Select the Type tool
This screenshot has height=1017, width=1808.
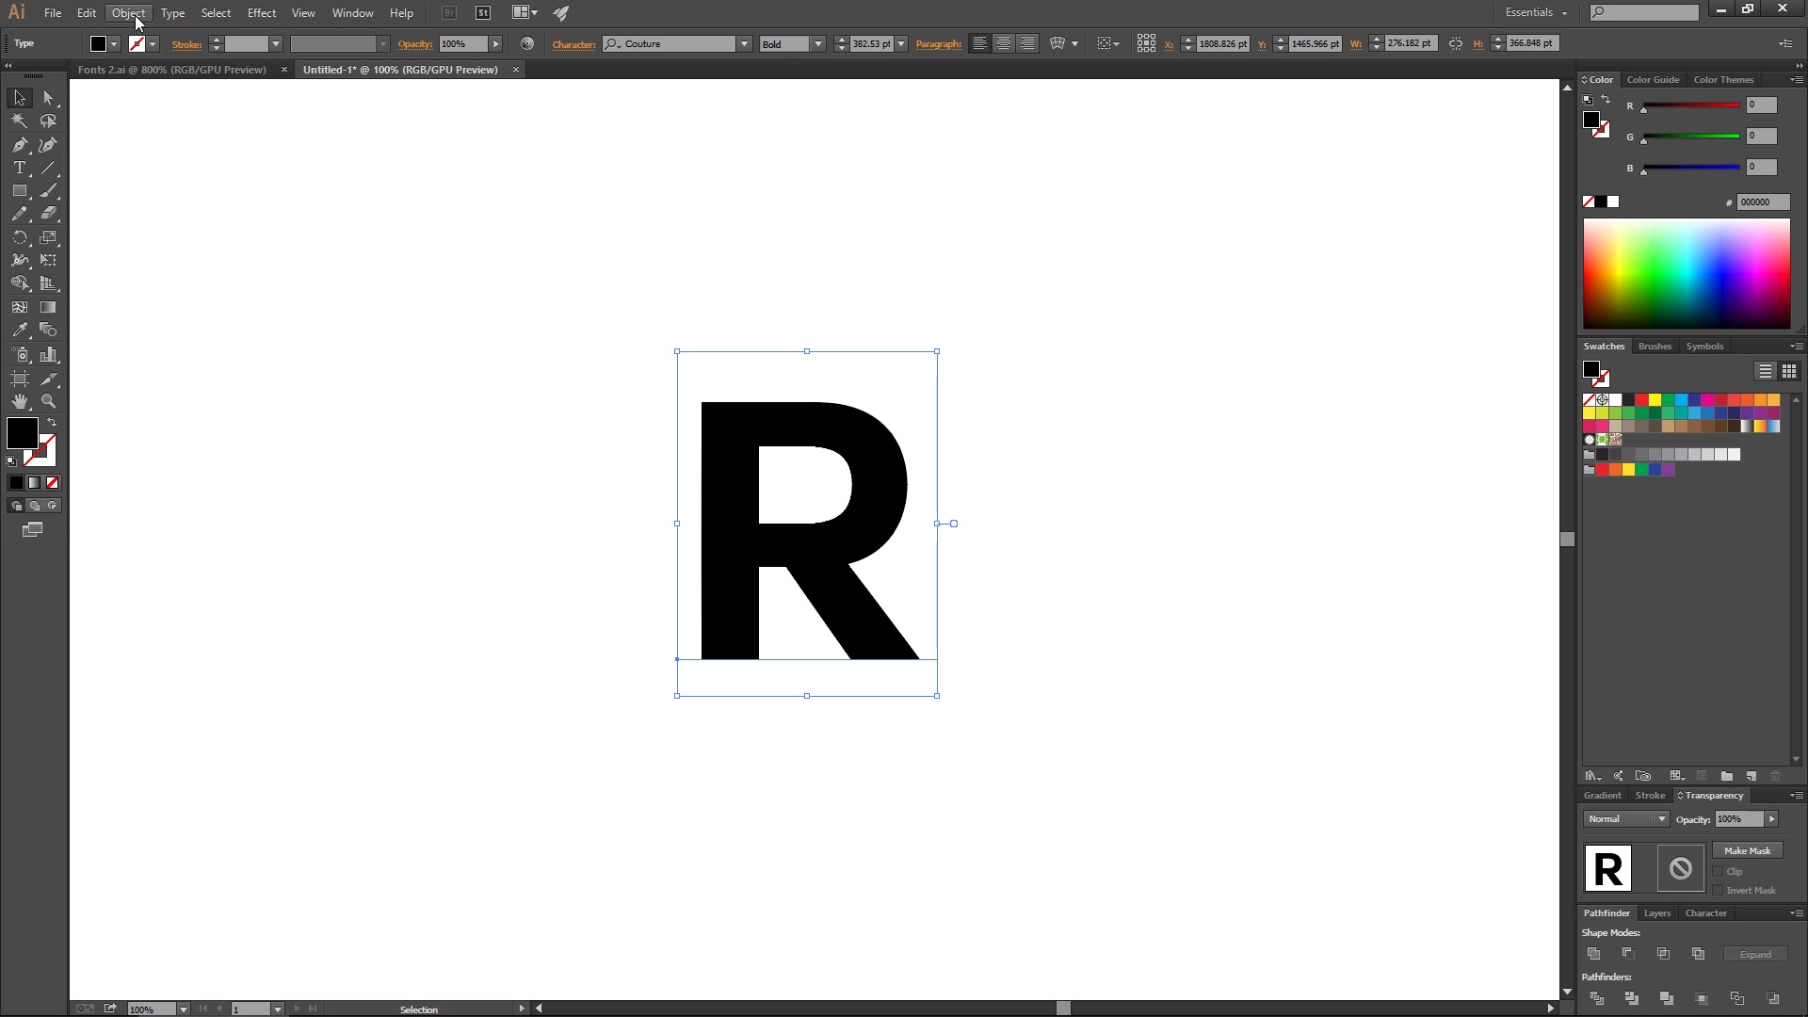(19, 168)
